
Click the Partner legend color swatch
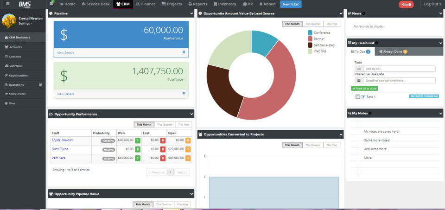point(310,39)
